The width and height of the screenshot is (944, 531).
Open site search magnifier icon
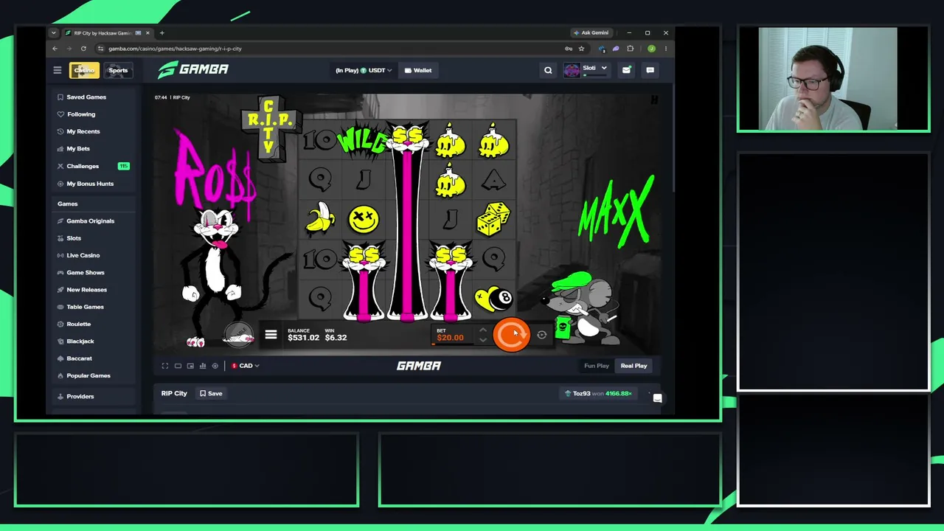tap(548, 70)
